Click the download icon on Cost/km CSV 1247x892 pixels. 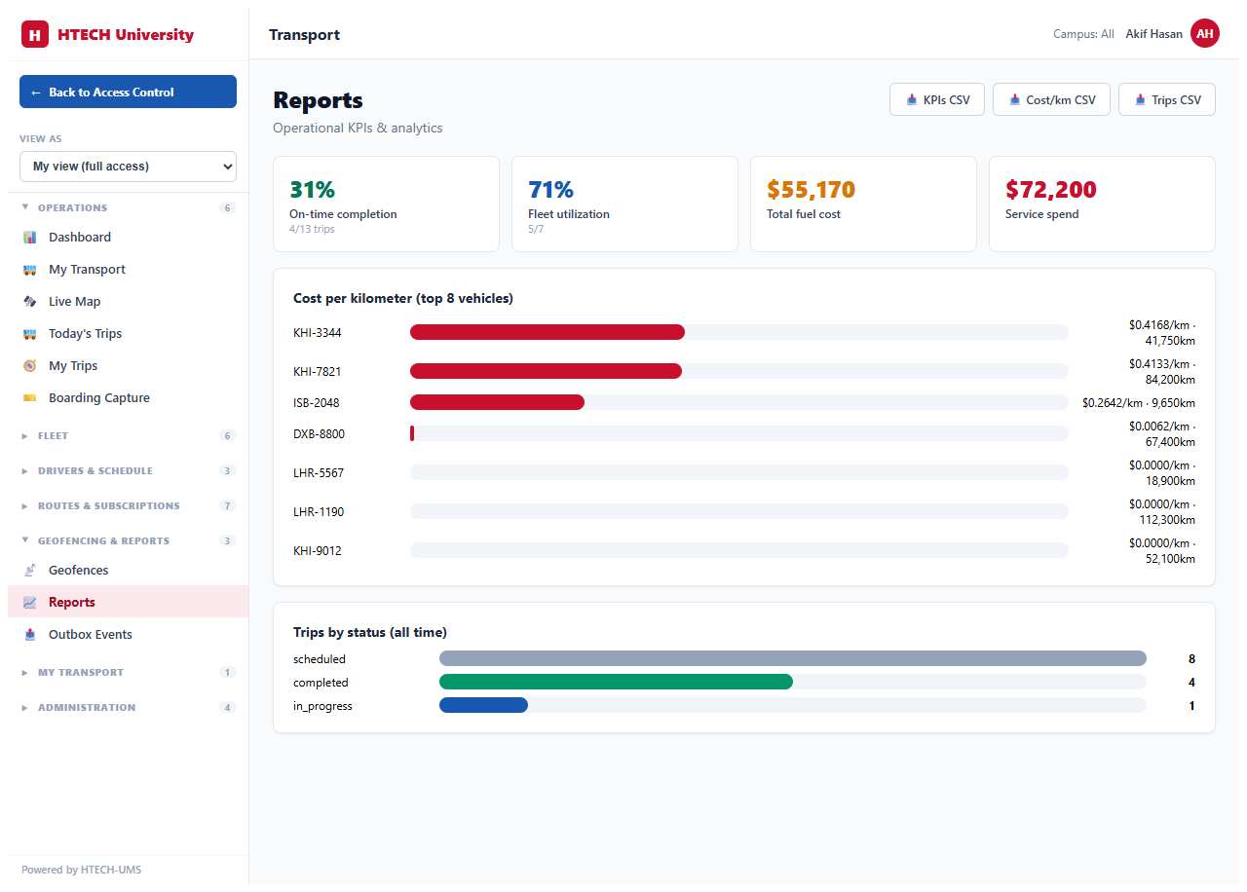click(x=1014, y=100)
